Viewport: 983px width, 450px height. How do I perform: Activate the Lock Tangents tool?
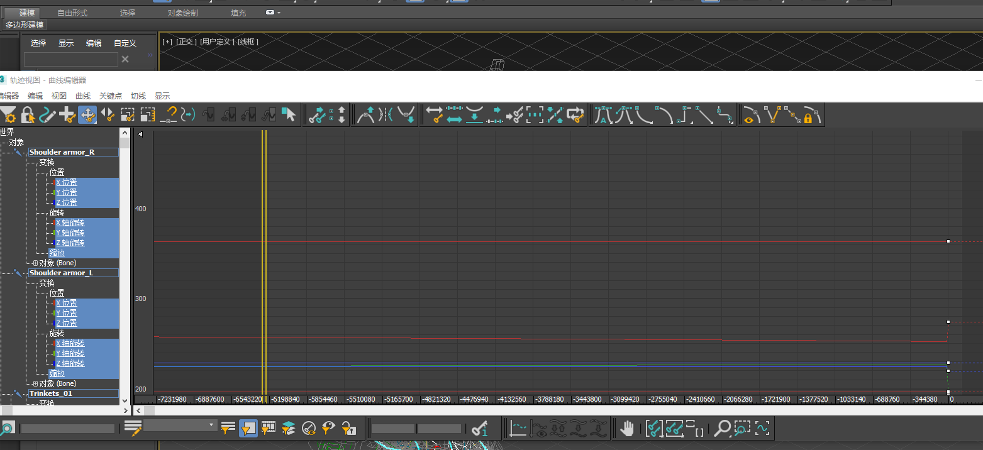point(811,116)
